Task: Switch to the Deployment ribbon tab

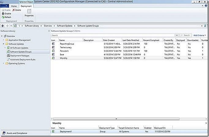Action: point(26,6)
